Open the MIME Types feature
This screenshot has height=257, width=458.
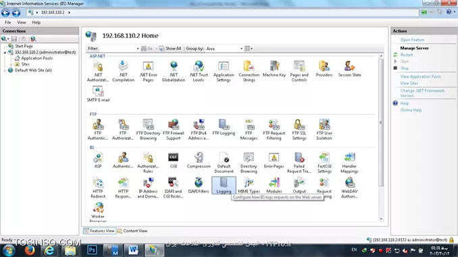[x=249, y=185]
